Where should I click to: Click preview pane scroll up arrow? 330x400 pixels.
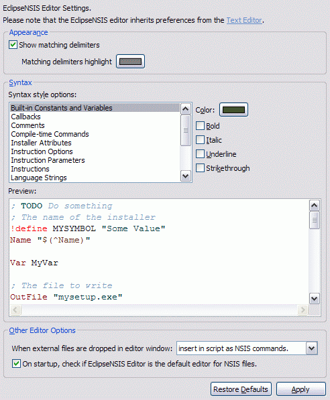click(x=314, y=205)
